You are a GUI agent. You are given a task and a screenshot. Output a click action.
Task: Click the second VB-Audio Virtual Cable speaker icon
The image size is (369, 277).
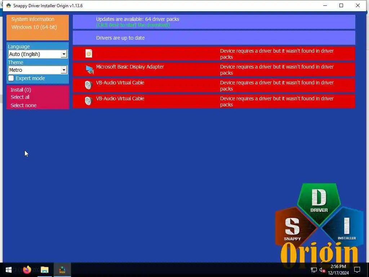tap(89, 101)
